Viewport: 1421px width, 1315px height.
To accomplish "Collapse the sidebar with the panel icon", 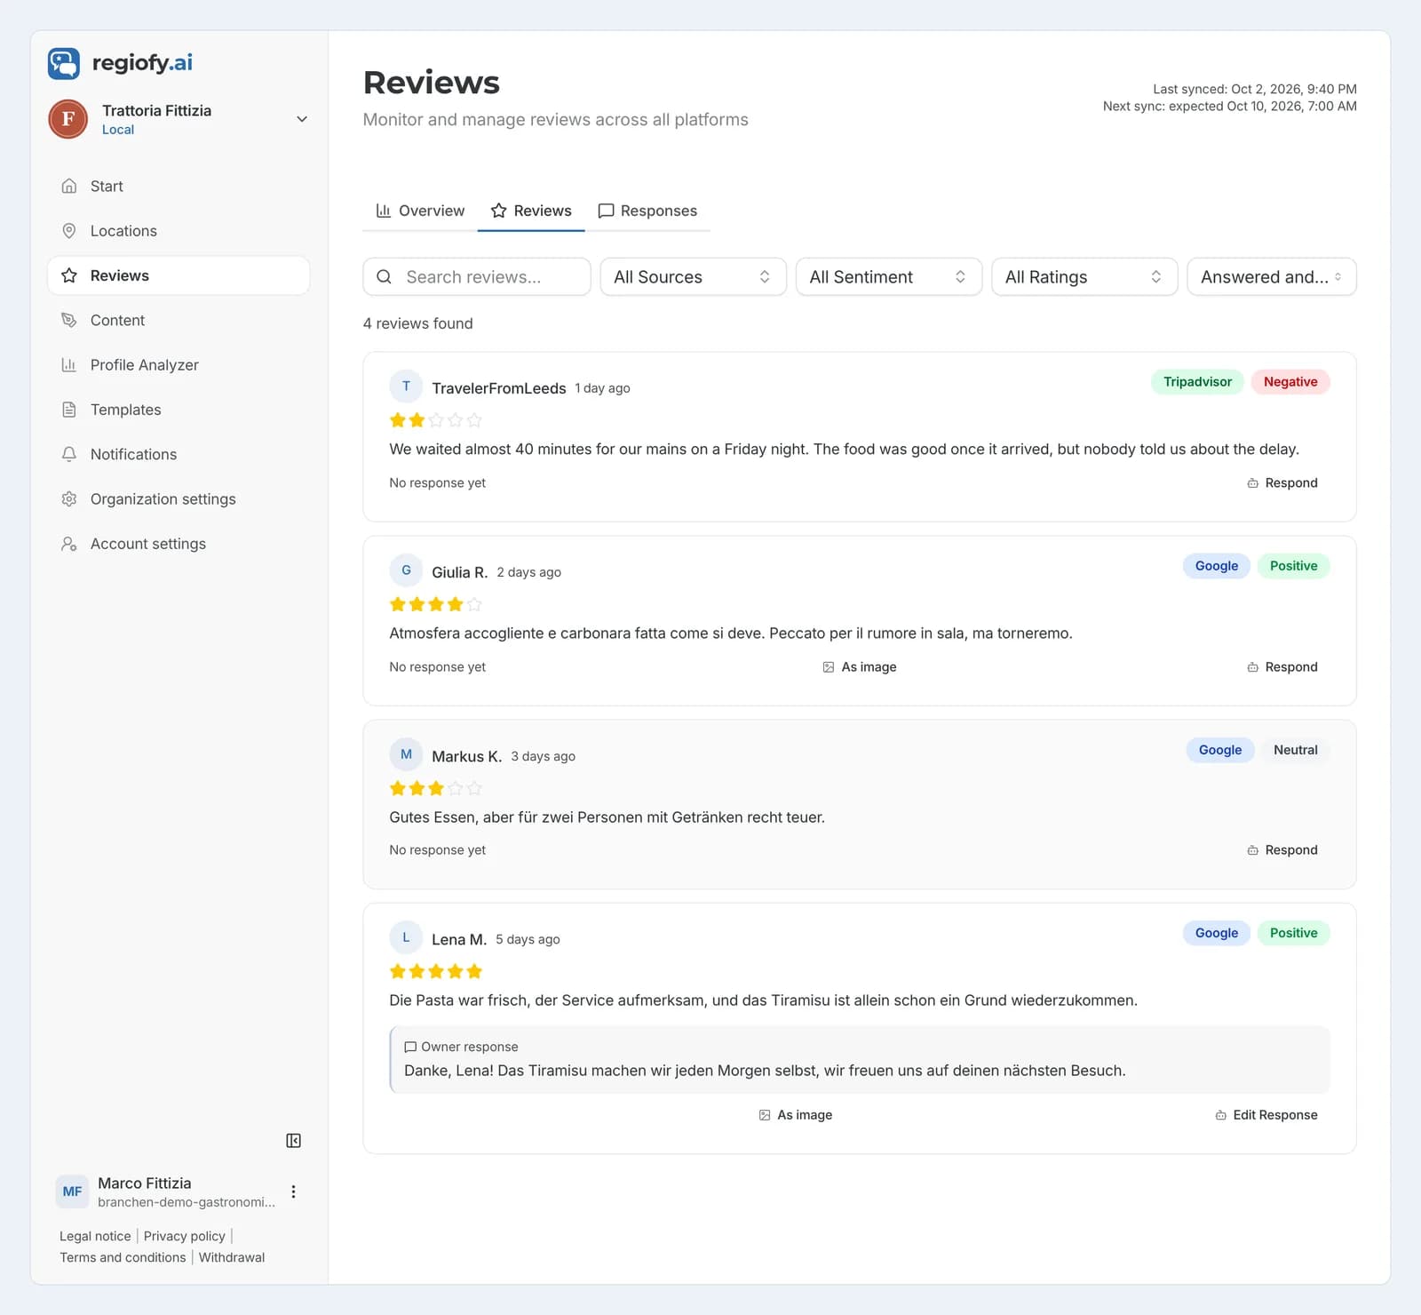I will 293,1141.
